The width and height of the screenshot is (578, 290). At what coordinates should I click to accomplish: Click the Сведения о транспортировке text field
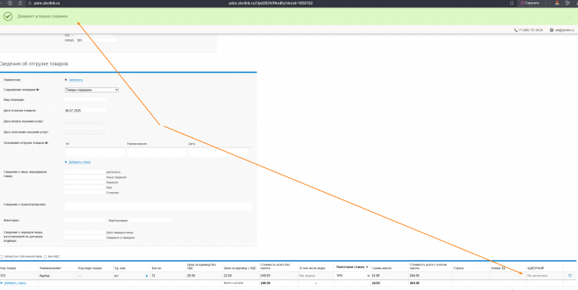[x=158, y=206]
